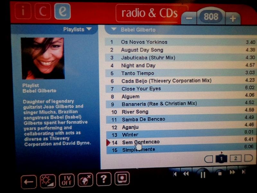Viewport: 257px width, 193px height.
Task: Click the globe icon with X
Action: (x=85, y=180)
